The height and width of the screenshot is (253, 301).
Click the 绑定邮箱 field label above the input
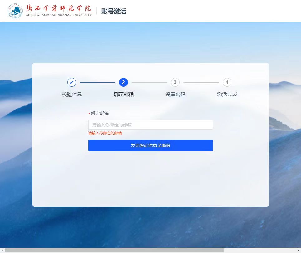(x=100, y=113)
